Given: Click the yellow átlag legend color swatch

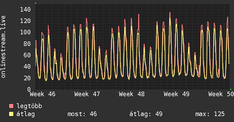Looking at the screenshot, I should click(x=11, y=114).
